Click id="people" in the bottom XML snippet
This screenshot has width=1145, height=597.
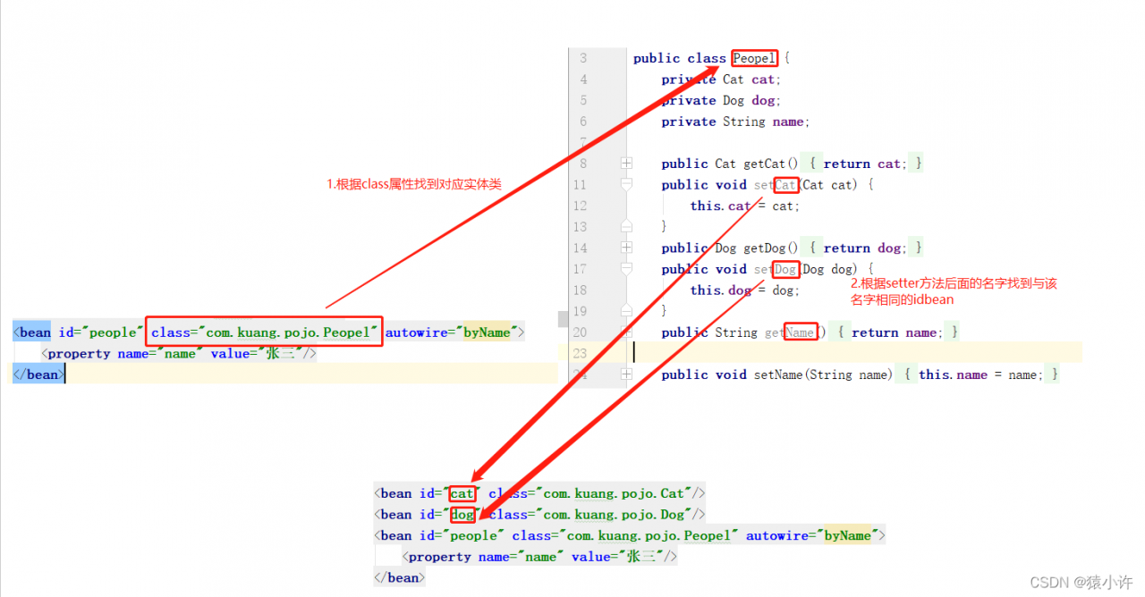461,535
